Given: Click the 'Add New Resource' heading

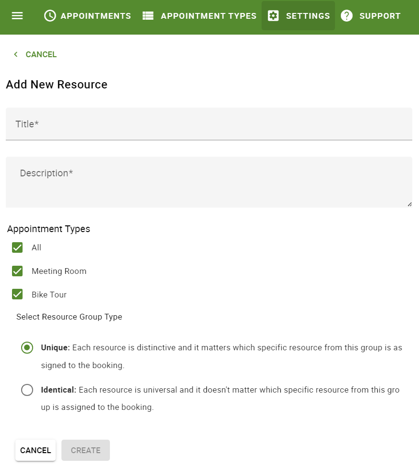Looking at the screenshot, I should tap(57, 85).
